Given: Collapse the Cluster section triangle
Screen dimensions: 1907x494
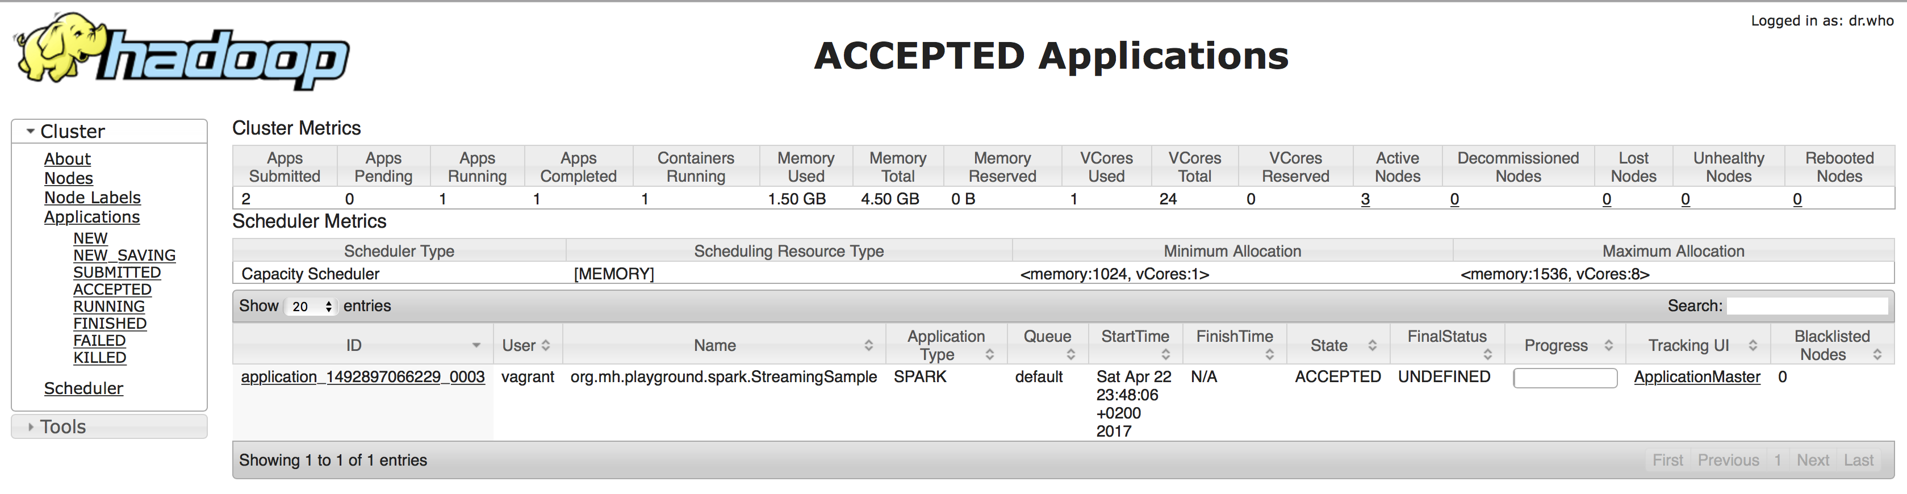Looking at the screenshot, I should pyautogui.click(x=30, y=131).
